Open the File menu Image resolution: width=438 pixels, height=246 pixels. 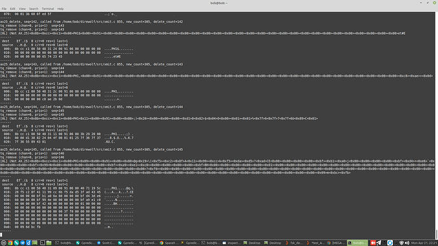click(4, 9)
